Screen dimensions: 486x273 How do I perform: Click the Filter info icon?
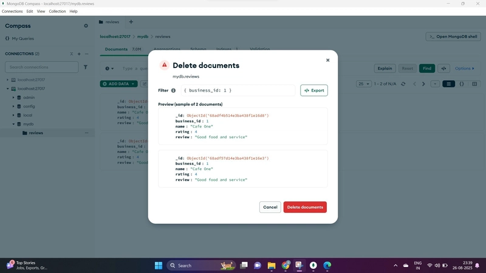[x=173, y=90]
